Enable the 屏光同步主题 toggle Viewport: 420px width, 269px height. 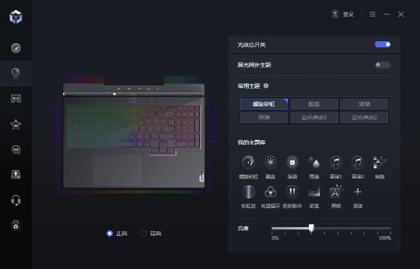pos(383,65)
